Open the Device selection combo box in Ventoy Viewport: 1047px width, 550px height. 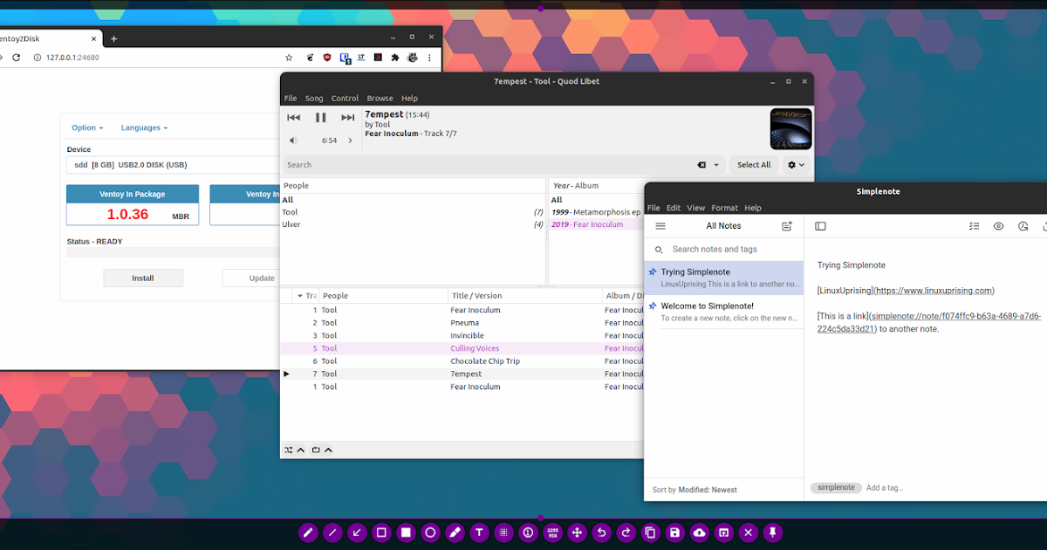173,165
